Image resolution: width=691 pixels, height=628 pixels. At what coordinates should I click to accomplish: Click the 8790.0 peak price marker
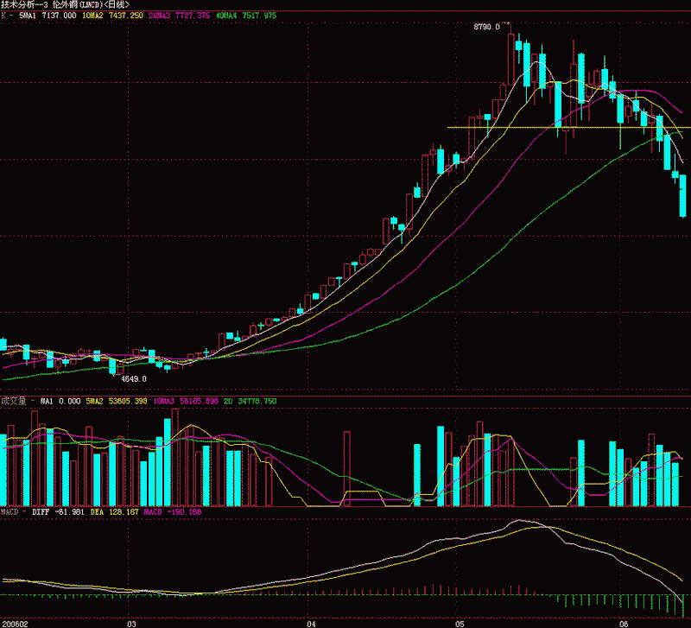(x=486, y=28)
